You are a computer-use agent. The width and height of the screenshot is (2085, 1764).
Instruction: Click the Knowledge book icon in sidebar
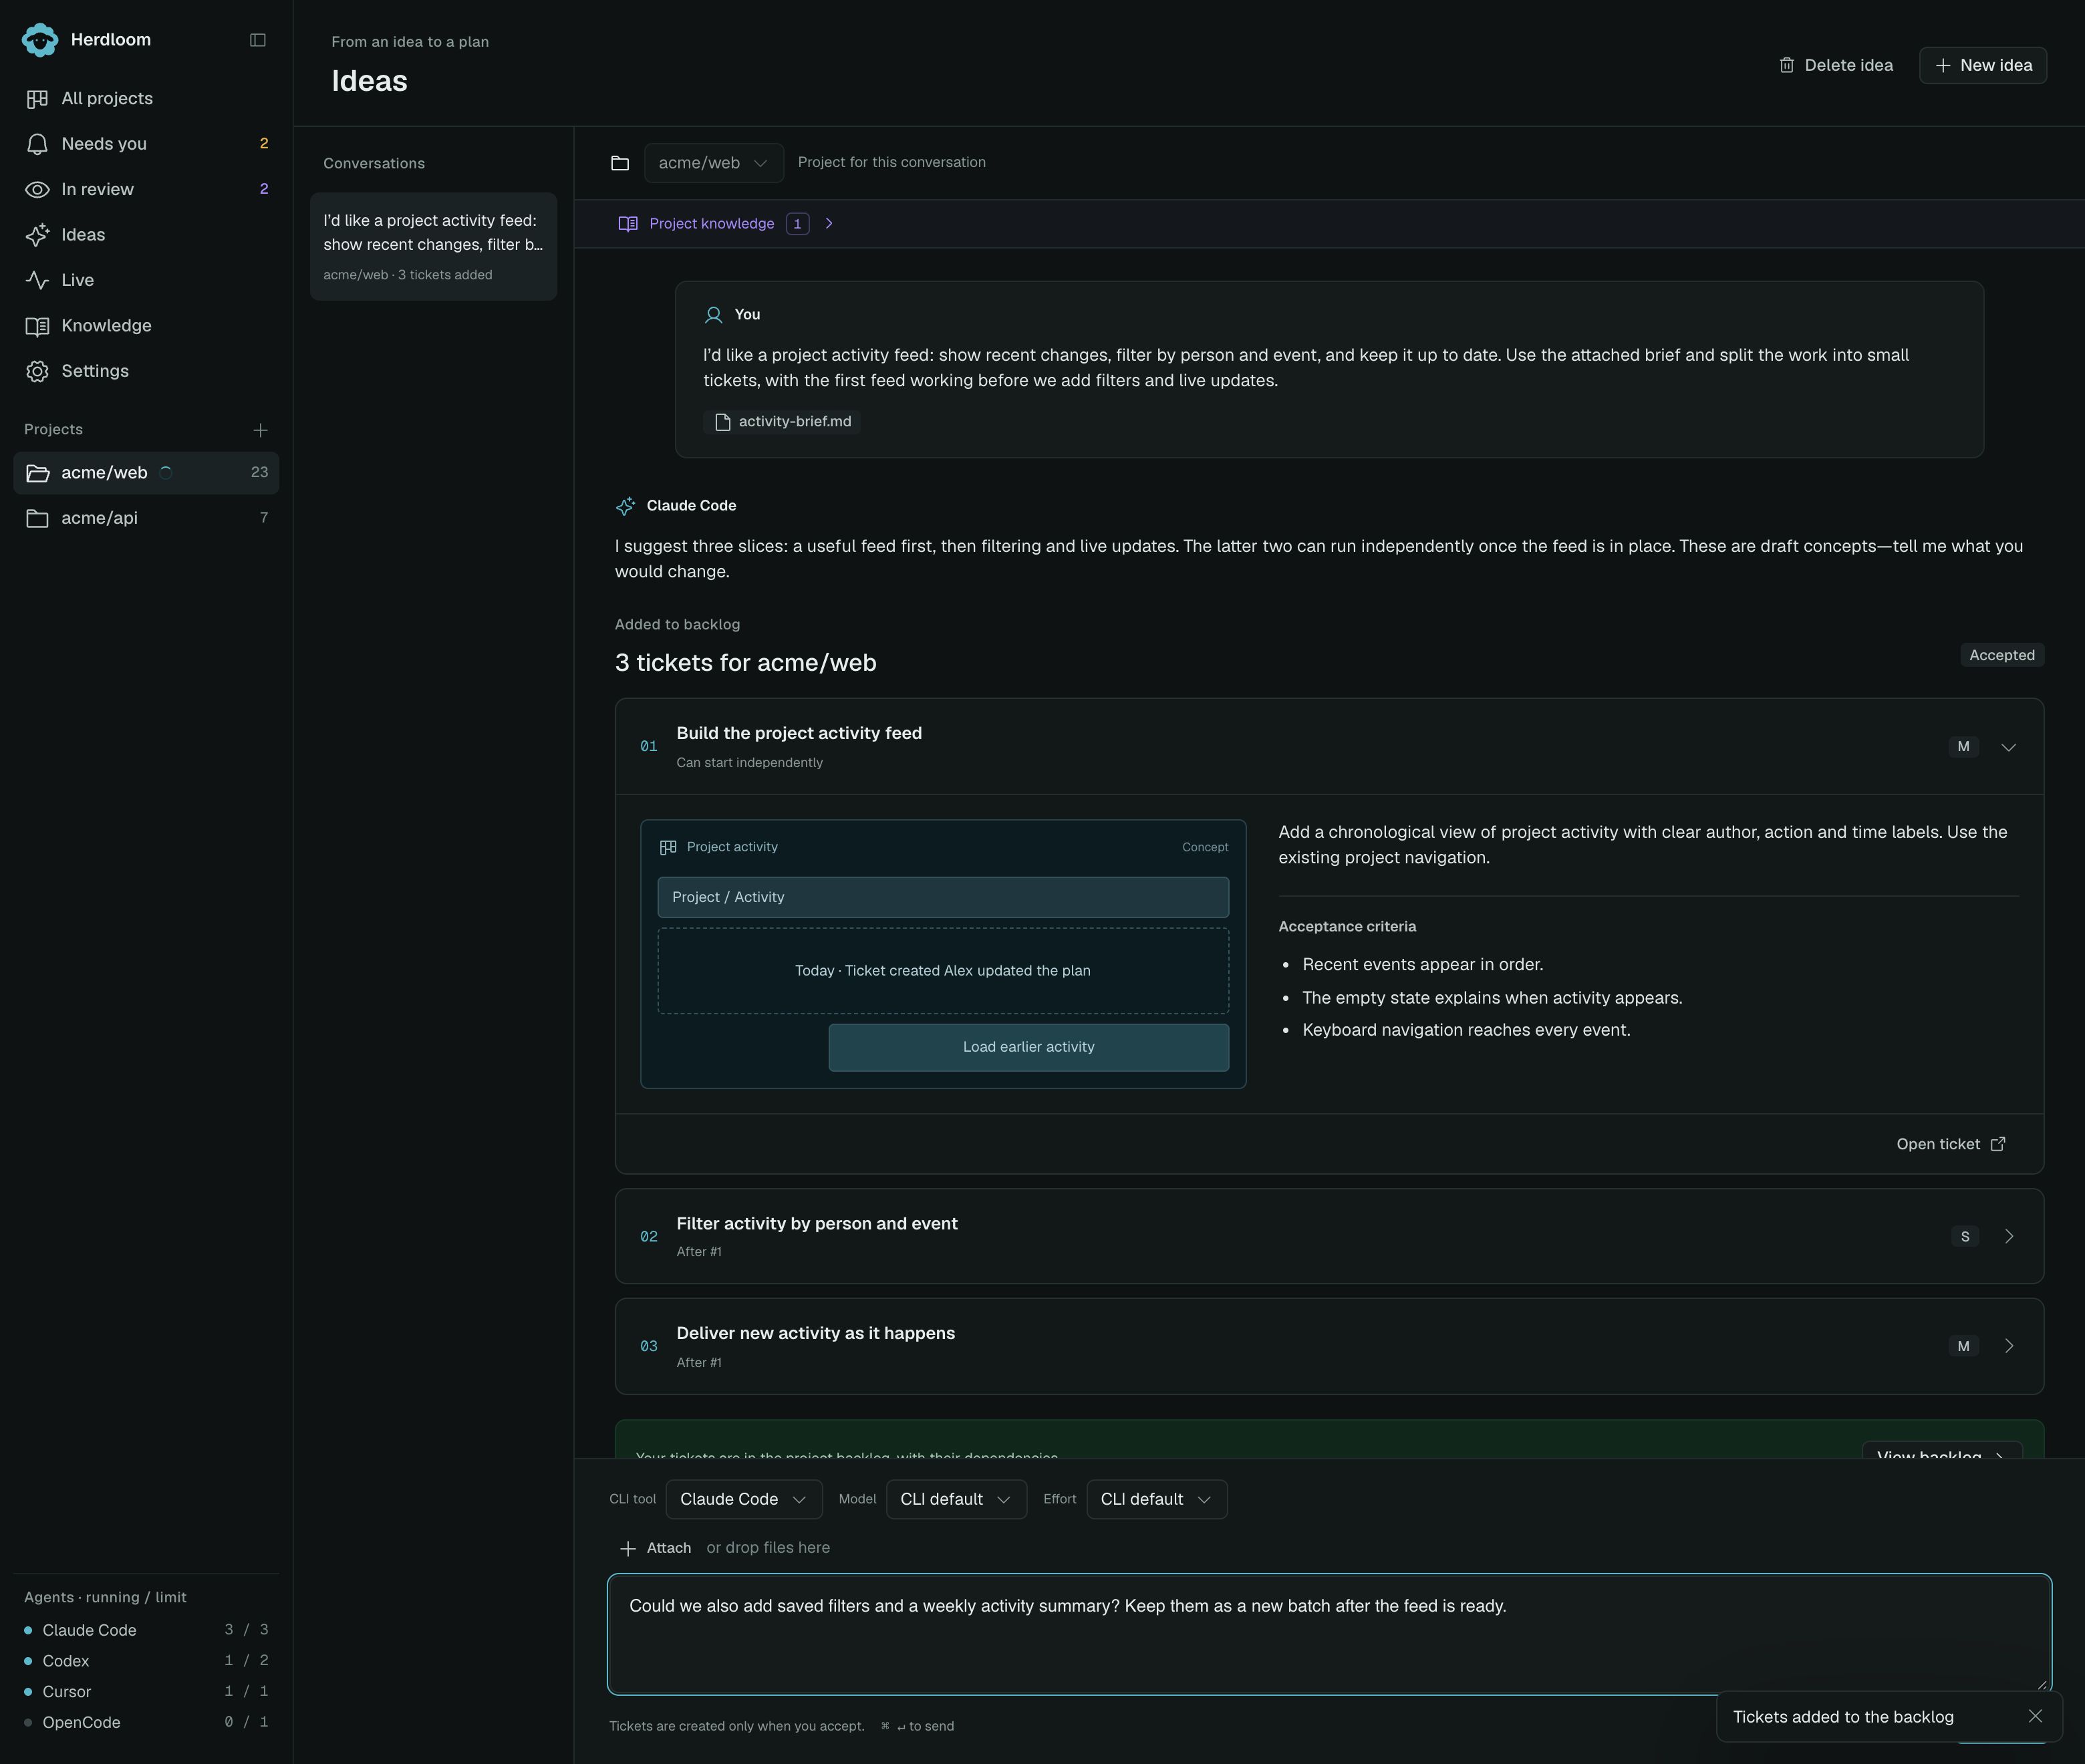[x=37, y=326]
